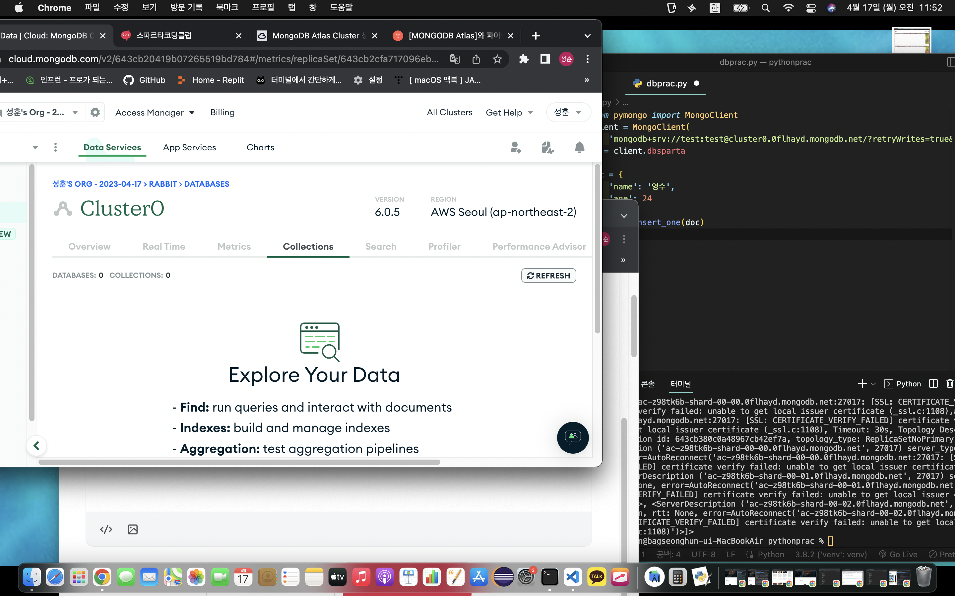The height and width of the screenshot is (596, 955).
Task: Collapse the Atlas sidebar with the green chevron
Action: (36, 446)
